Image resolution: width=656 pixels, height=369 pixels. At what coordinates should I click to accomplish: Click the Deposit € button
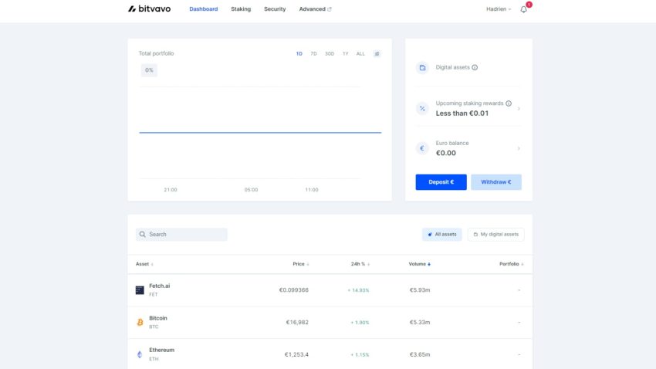click(441, 182)
